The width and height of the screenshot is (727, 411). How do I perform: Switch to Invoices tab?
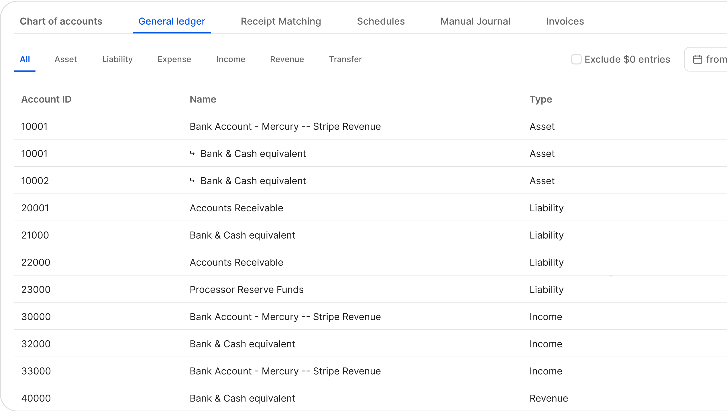coord(565,21)
